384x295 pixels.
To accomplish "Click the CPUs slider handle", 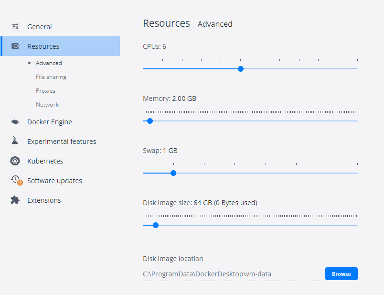I will tap(241, 69).
